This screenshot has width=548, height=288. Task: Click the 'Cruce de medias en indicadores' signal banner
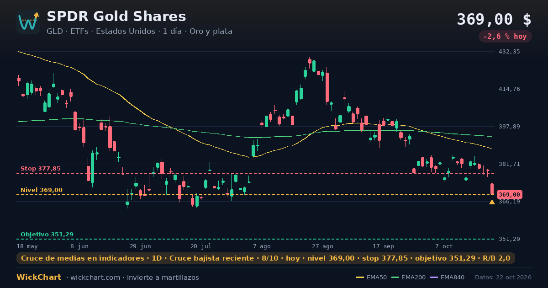[266, 258]
